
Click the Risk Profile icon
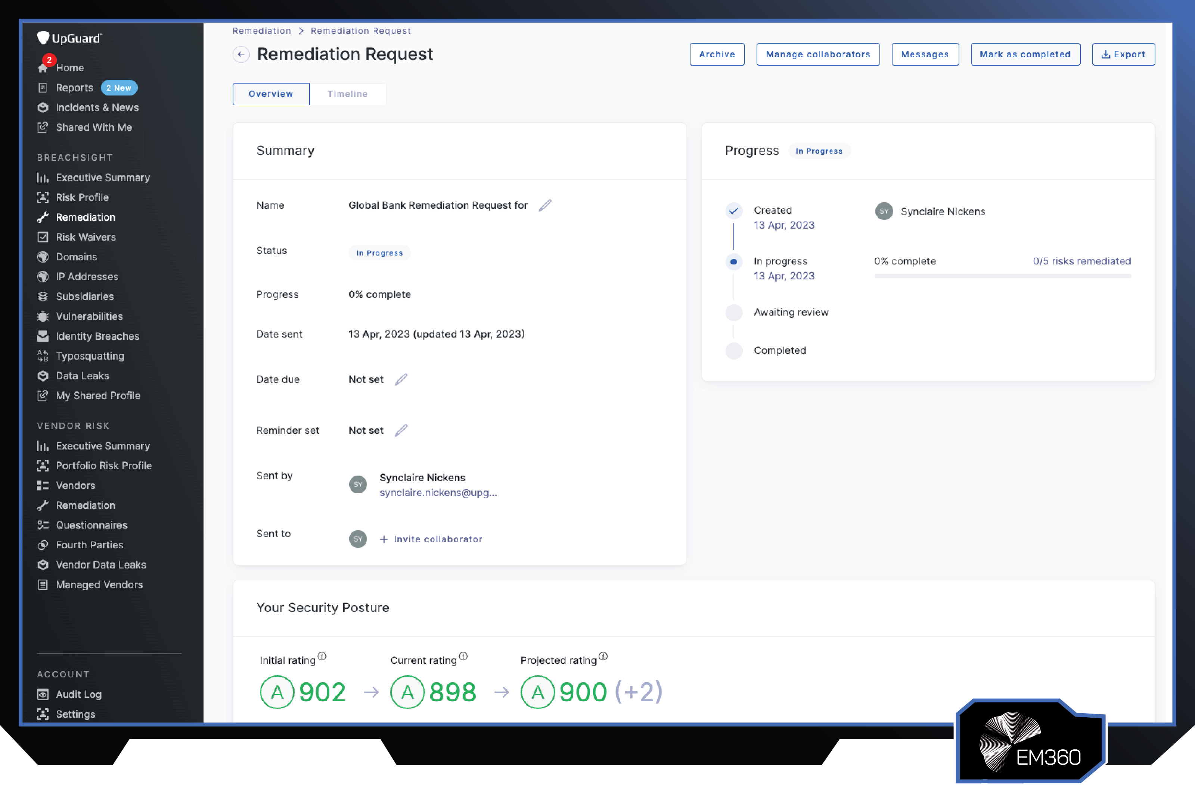point(43,197)
